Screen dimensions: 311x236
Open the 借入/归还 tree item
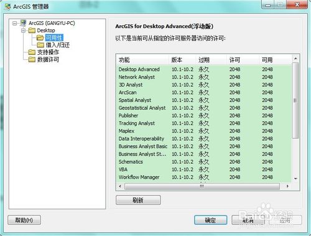click(58, 45)
